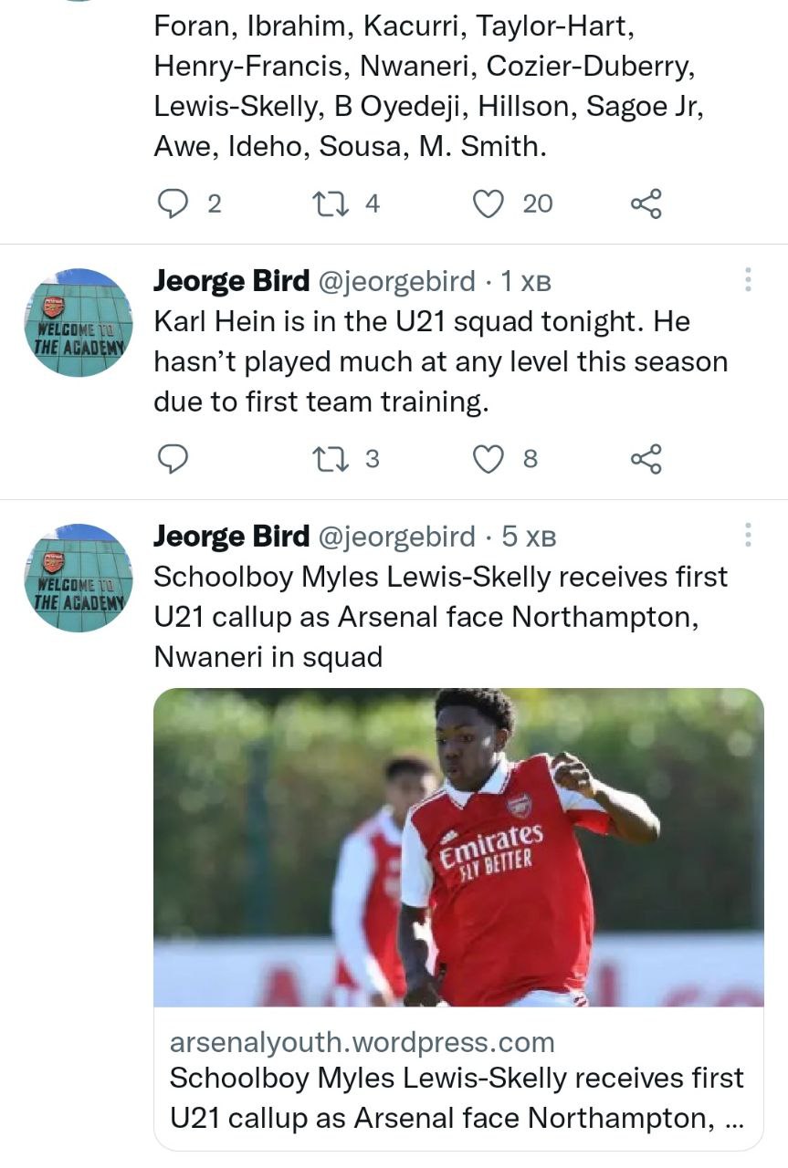Open more options for Karl Hein tweet
The width and height of the screenshot is (788, 1168).
748,280
